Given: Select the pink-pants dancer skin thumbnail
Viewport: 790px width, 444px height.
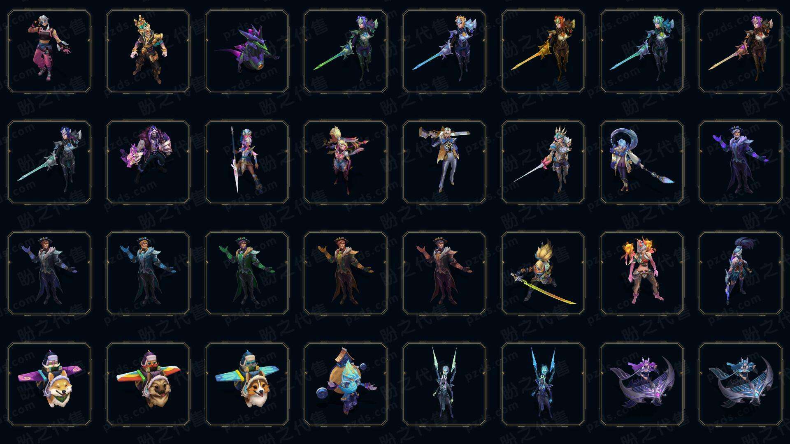Looking at the screenshot, I should pos(49,51).
